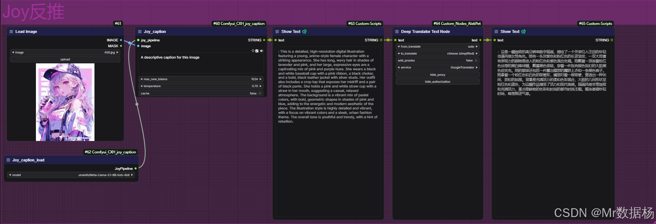Viewport: 656px width, 224px height.
Task: Increase max_new_tokens with its right arrow
Action: 260,79
